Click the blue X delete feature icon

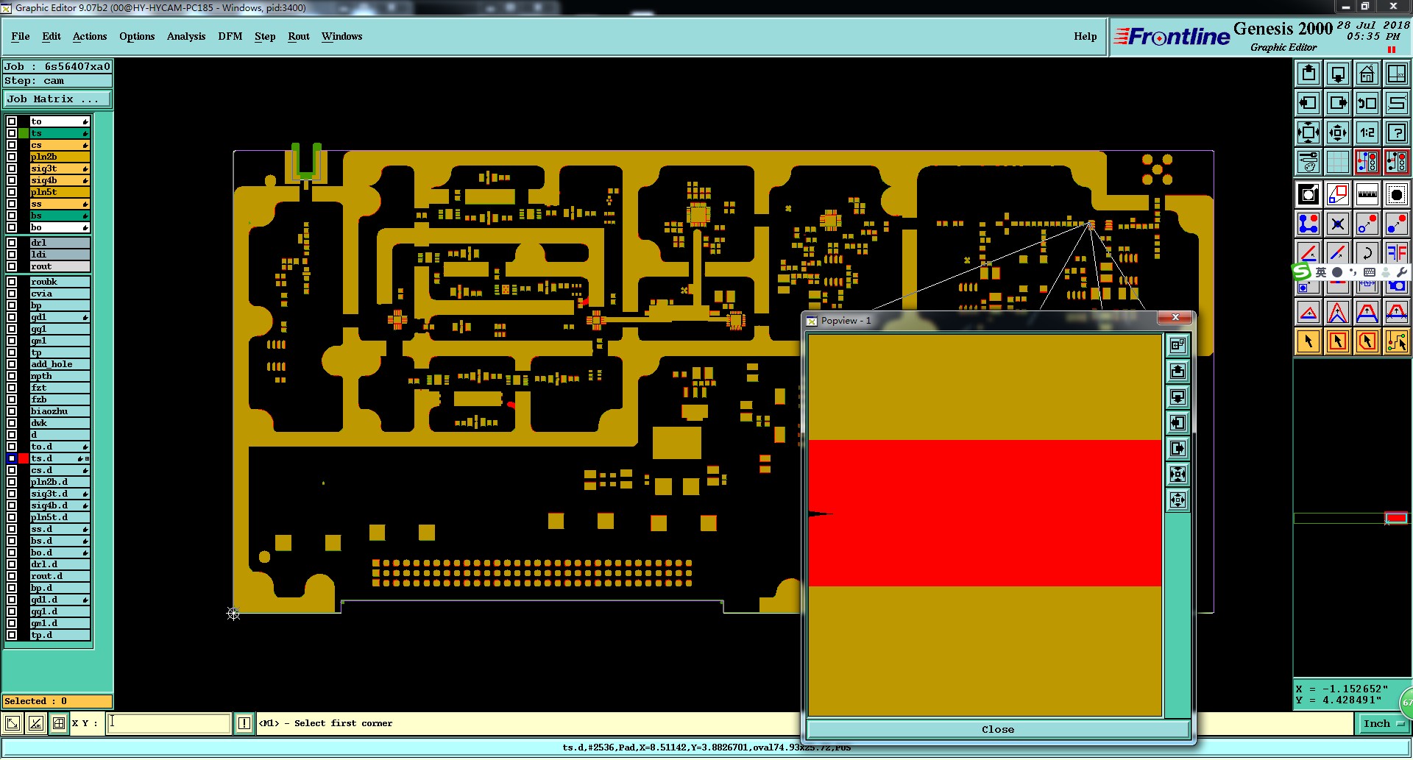[x=1338, y=224]
